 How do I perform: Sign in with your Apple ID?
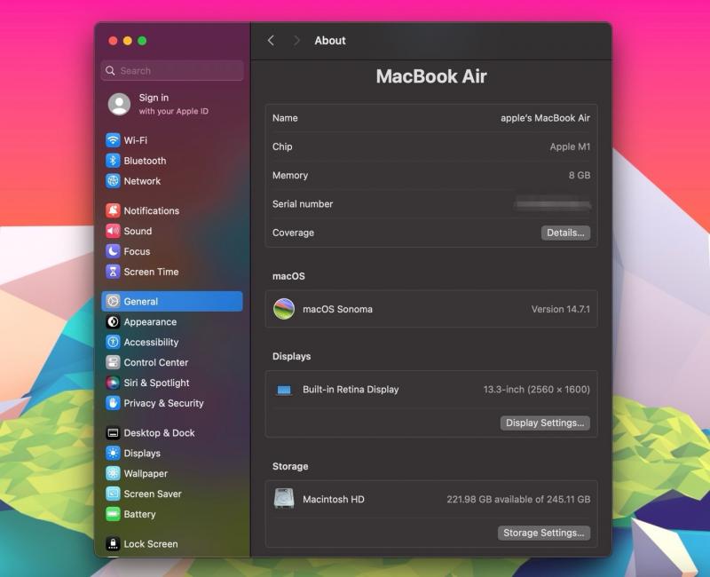pyautogui.click(x=173, y=104)
